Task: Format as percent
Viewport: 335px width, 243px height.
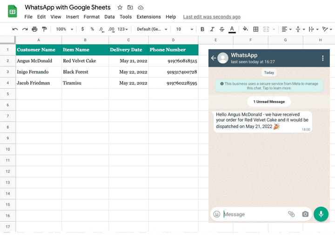Action: (92, 29)
